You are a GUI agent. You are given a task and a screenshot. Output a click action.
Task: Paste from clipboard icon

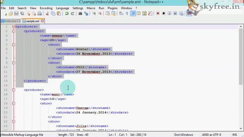tap(59, 14)
